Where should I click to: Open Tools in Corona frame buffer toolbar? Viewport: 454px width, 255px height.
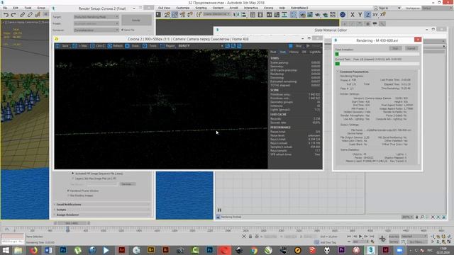click(x=150, y=46)
